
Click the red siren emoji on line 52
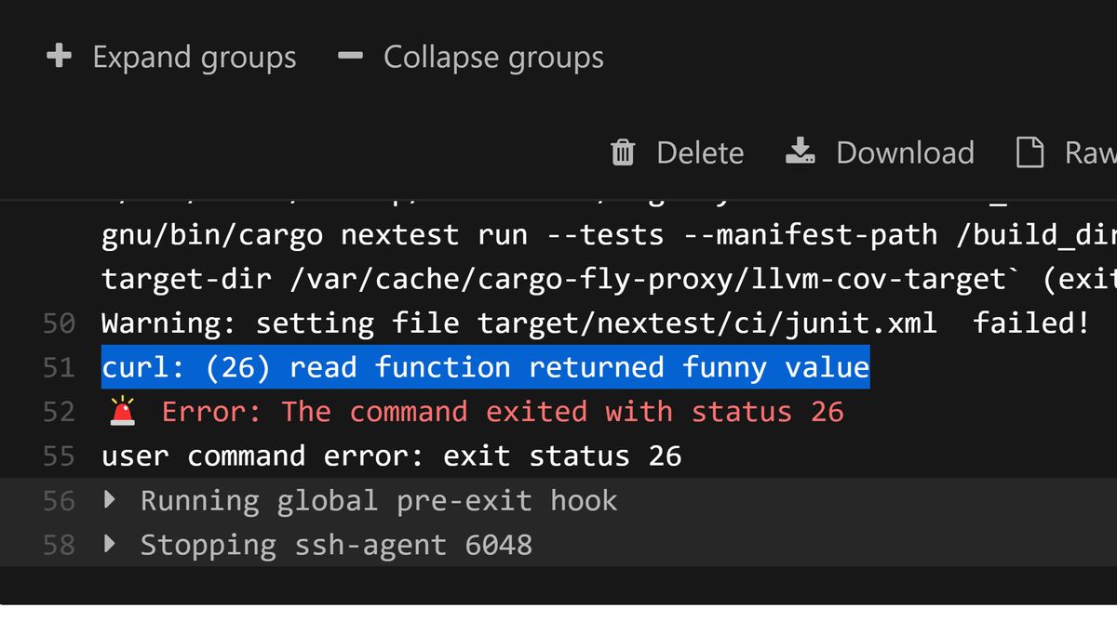coord(122,412)
